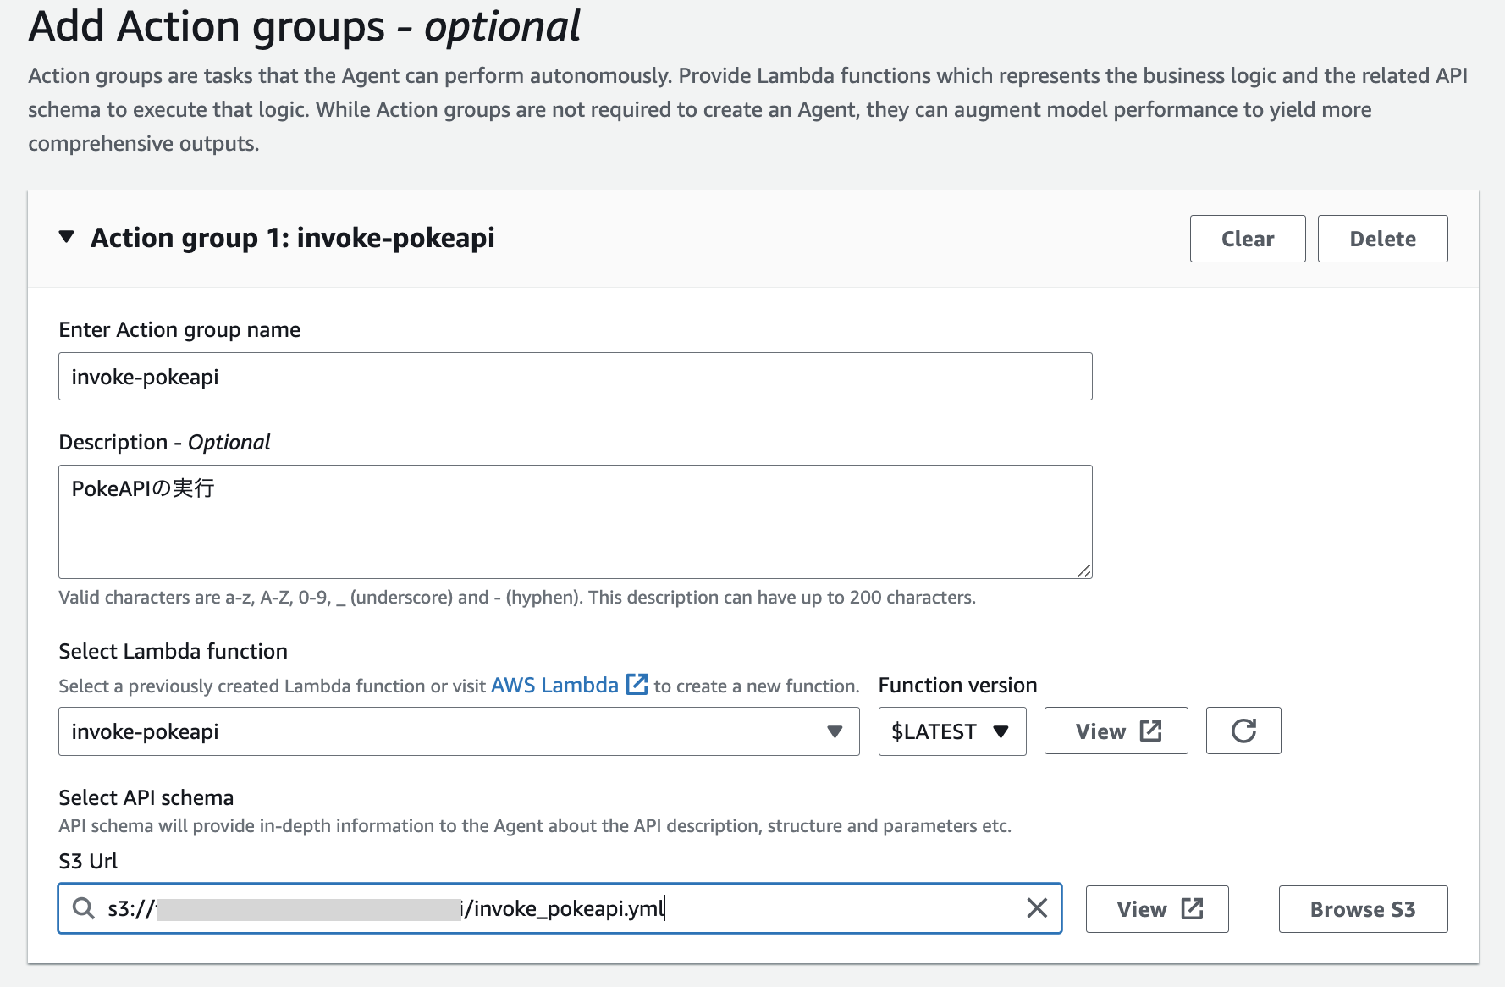Viewport: 1505px width, 987px height.
Task: Collapse Action group 1 with triangle toggle
Action: pos(67,237)
